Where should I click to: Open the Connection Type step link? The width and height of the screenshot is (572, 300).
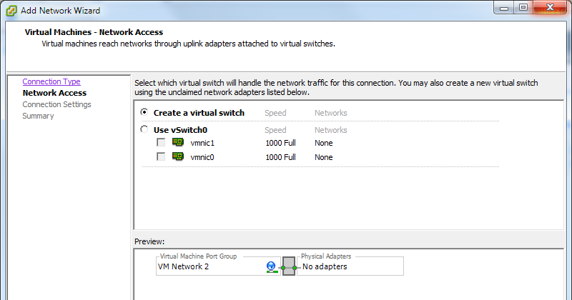click(x=51, y=81)
